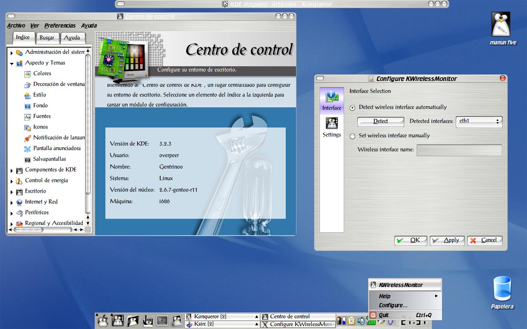Screen dimensions: 527x329
Task: Expand Regional y Accesibilidad node
Action: [12, 224]
